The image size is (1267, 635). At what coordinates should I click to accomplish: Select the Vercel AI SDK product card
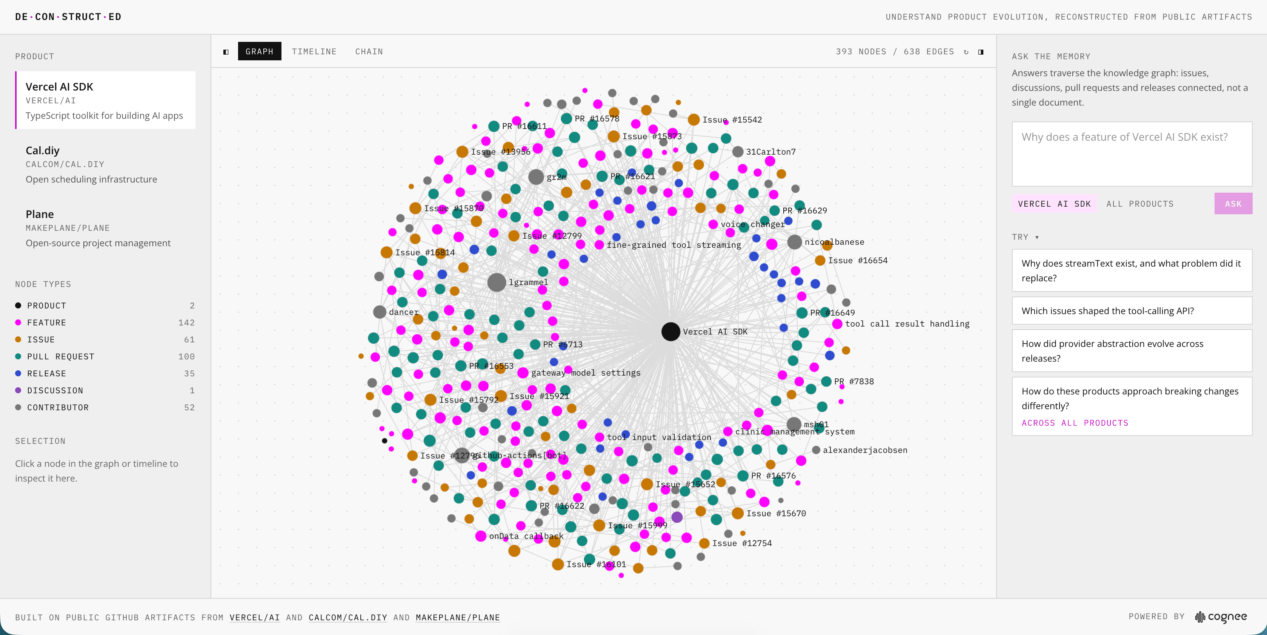point(105,100)
